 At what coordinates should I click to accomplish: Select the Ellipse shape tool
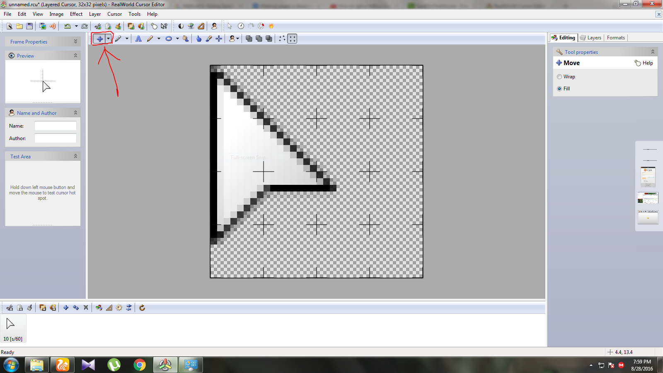[169, 38]
